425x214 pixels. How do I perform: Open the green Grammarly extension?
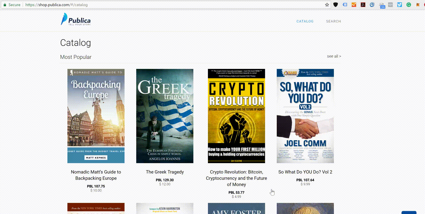coord(409,5)
